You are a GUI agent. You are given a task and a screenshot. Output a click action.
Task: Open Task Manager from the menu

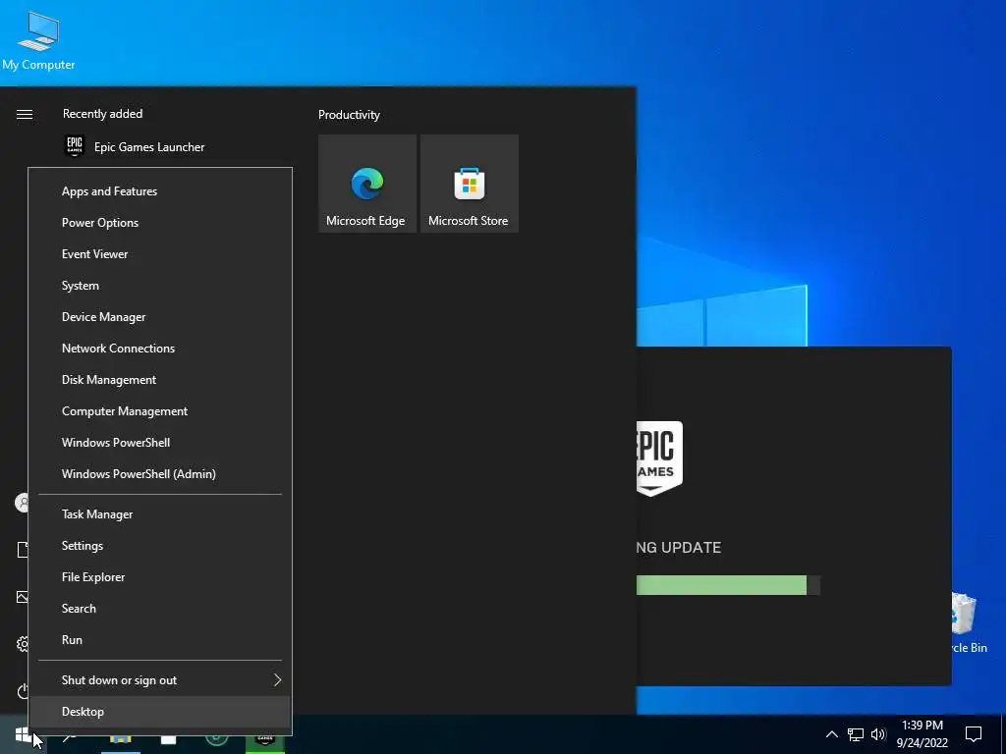(x=160, y=514)
